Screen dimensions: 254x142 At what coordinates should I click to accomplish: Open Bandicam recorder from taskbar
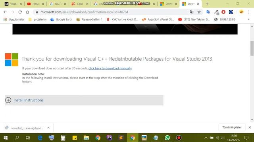click(179, 138)
